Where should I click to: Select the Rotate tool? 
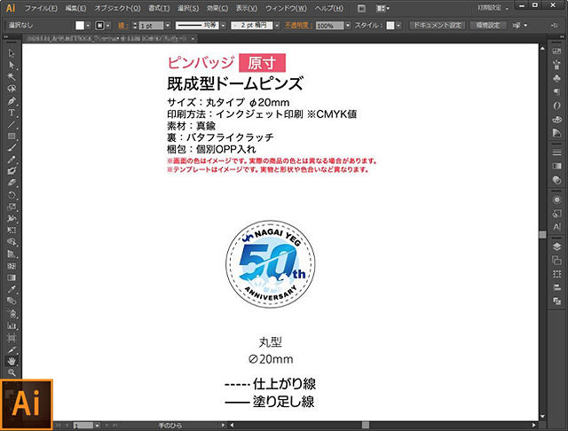point(12,195)
